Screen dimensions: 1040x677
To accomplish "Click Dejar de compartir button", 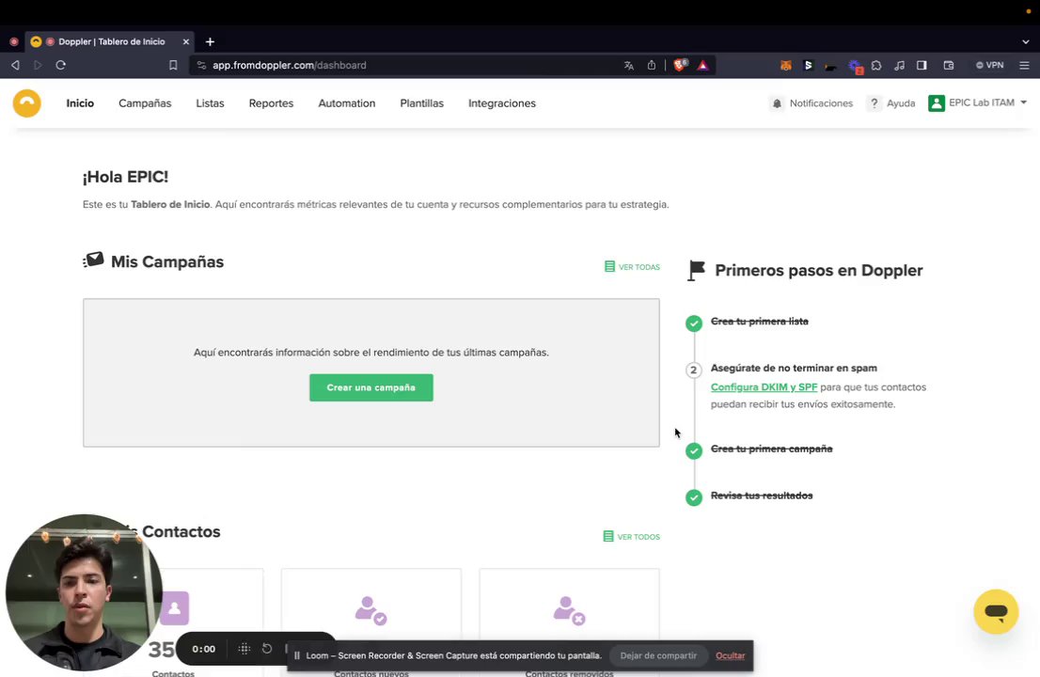I will (x=658, y=655).
